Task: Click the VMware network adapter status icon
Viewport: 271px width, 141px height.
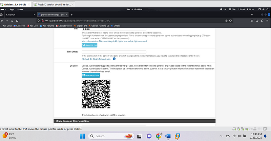Action: [243, 129]
